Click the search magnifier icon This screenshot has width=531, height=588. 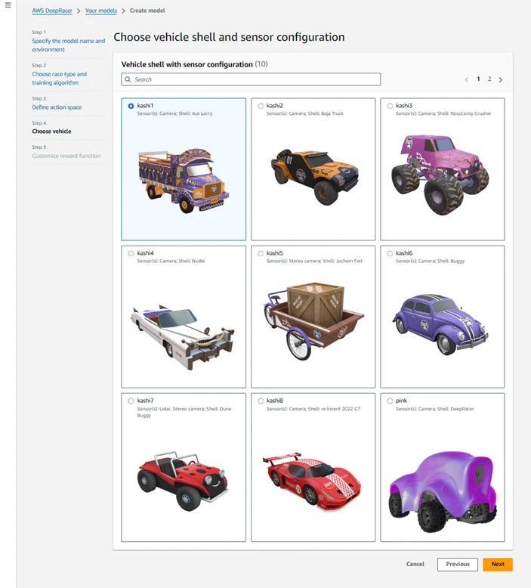click(x=128, y=79)
